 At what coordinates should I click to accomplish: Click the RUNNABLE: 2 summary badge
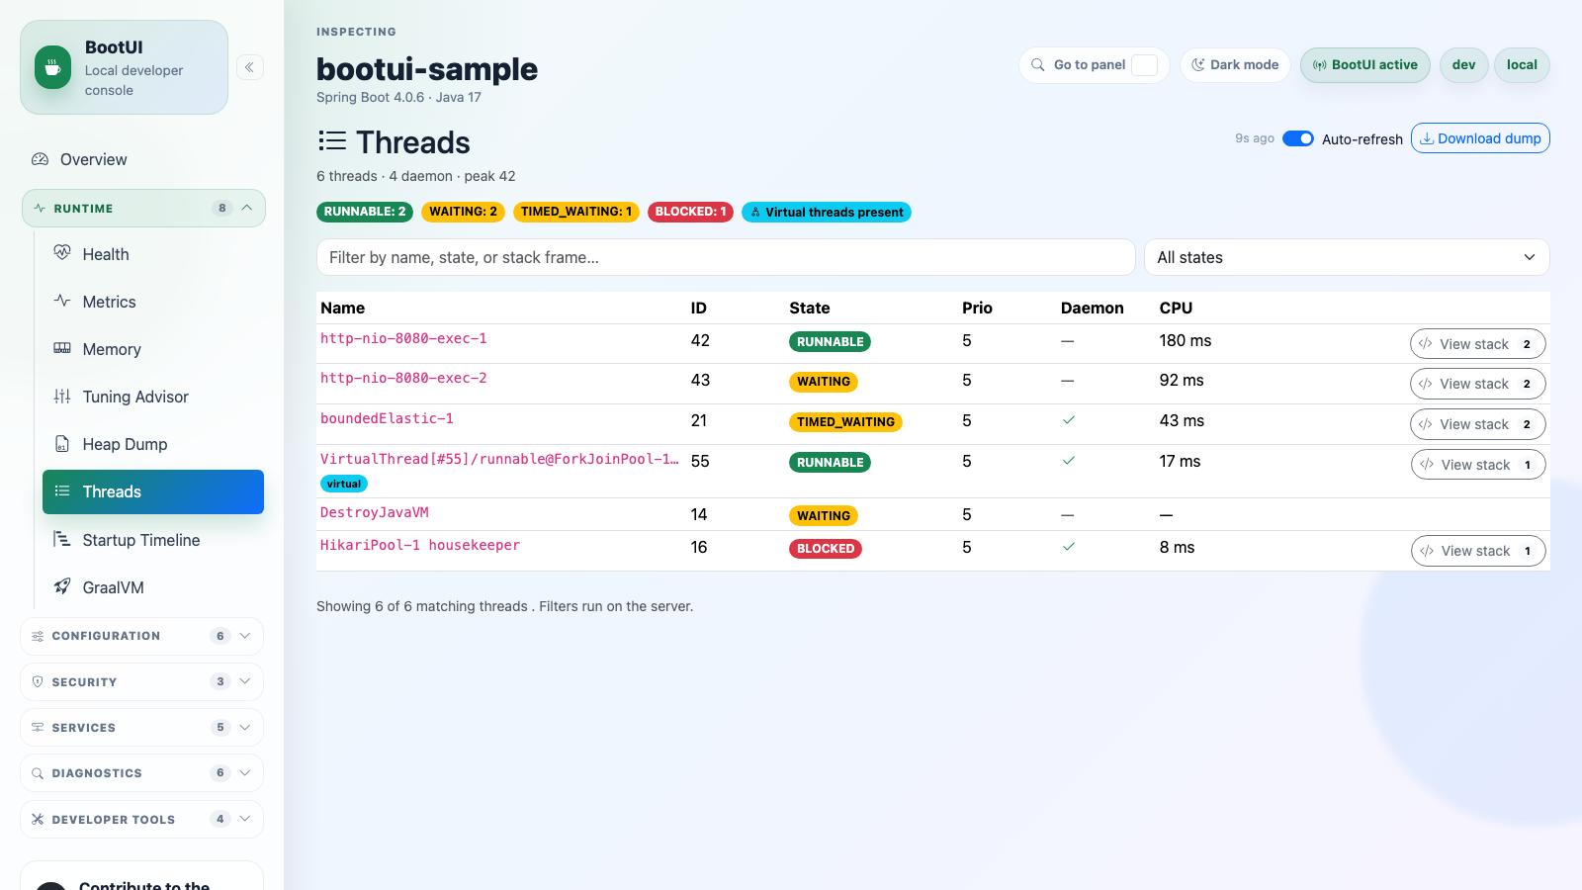tap(365, 212)
